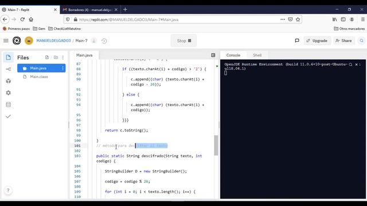
Task: Go forward in browser history
Action: (14, 19)
